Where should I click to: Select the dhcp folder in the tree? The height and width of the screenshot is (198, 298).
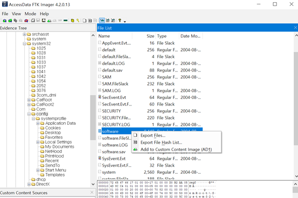pos(41,179)
